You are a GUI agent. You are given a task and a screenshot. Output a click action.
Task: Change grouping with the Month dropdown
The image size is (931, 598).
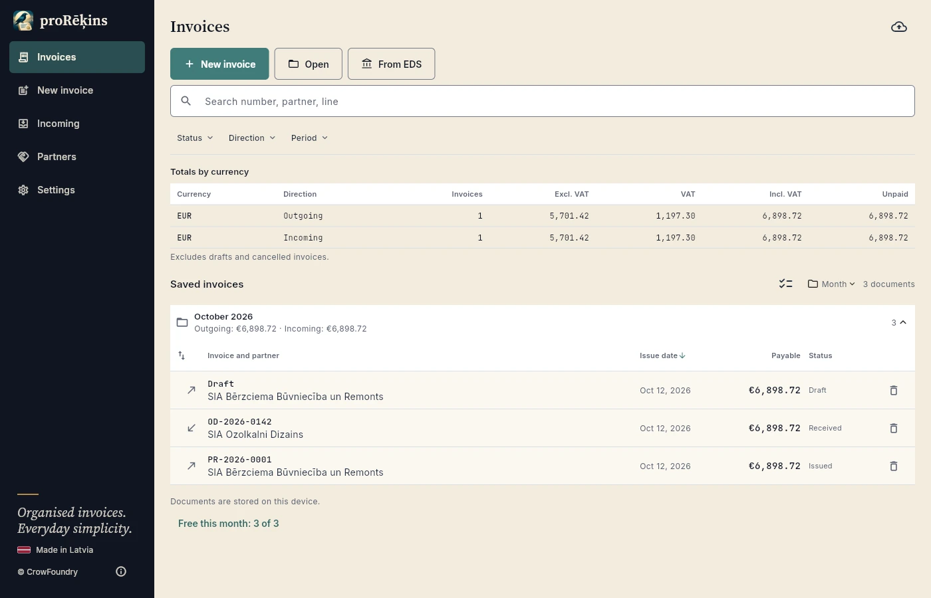click(831, 284)
